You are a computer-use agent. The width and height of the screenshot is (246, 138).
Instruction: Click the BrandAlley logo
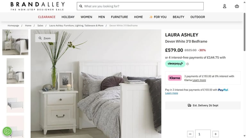pos(37,6)
